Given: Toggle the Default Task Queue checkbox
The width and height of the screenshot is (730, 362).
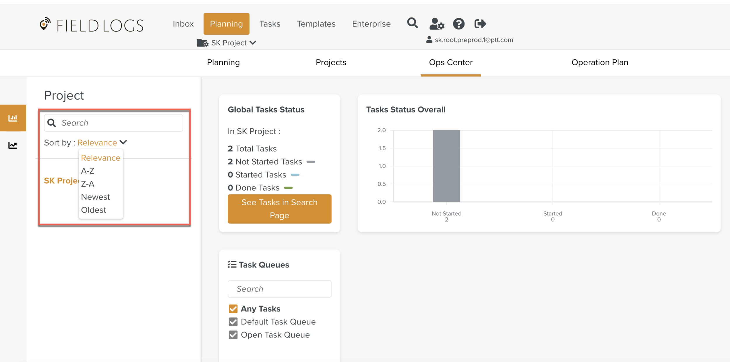Looking at the screenshot, I should [x=233, y=322].
